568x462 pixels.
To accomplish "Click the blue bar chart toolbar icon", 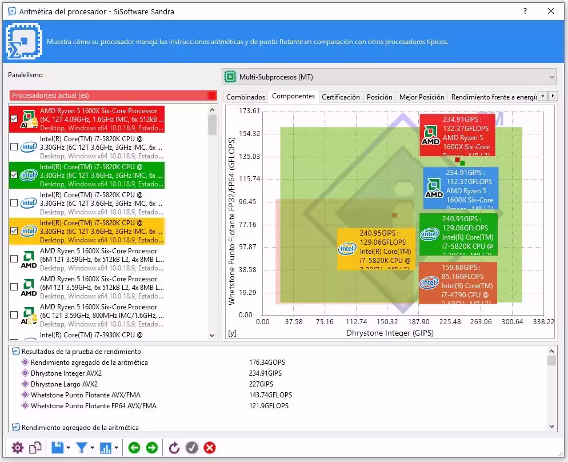I will pyautogui.click(x=105, y=448).
